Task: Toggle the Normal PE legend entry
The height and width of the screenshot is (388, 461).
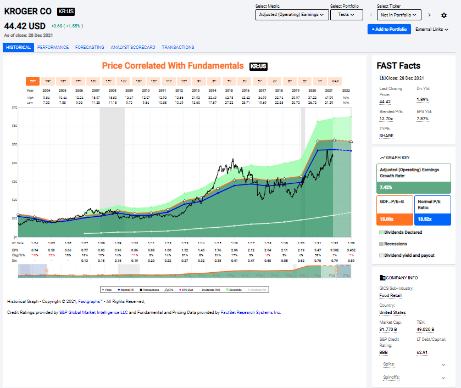Action: (x=126, y=290)
